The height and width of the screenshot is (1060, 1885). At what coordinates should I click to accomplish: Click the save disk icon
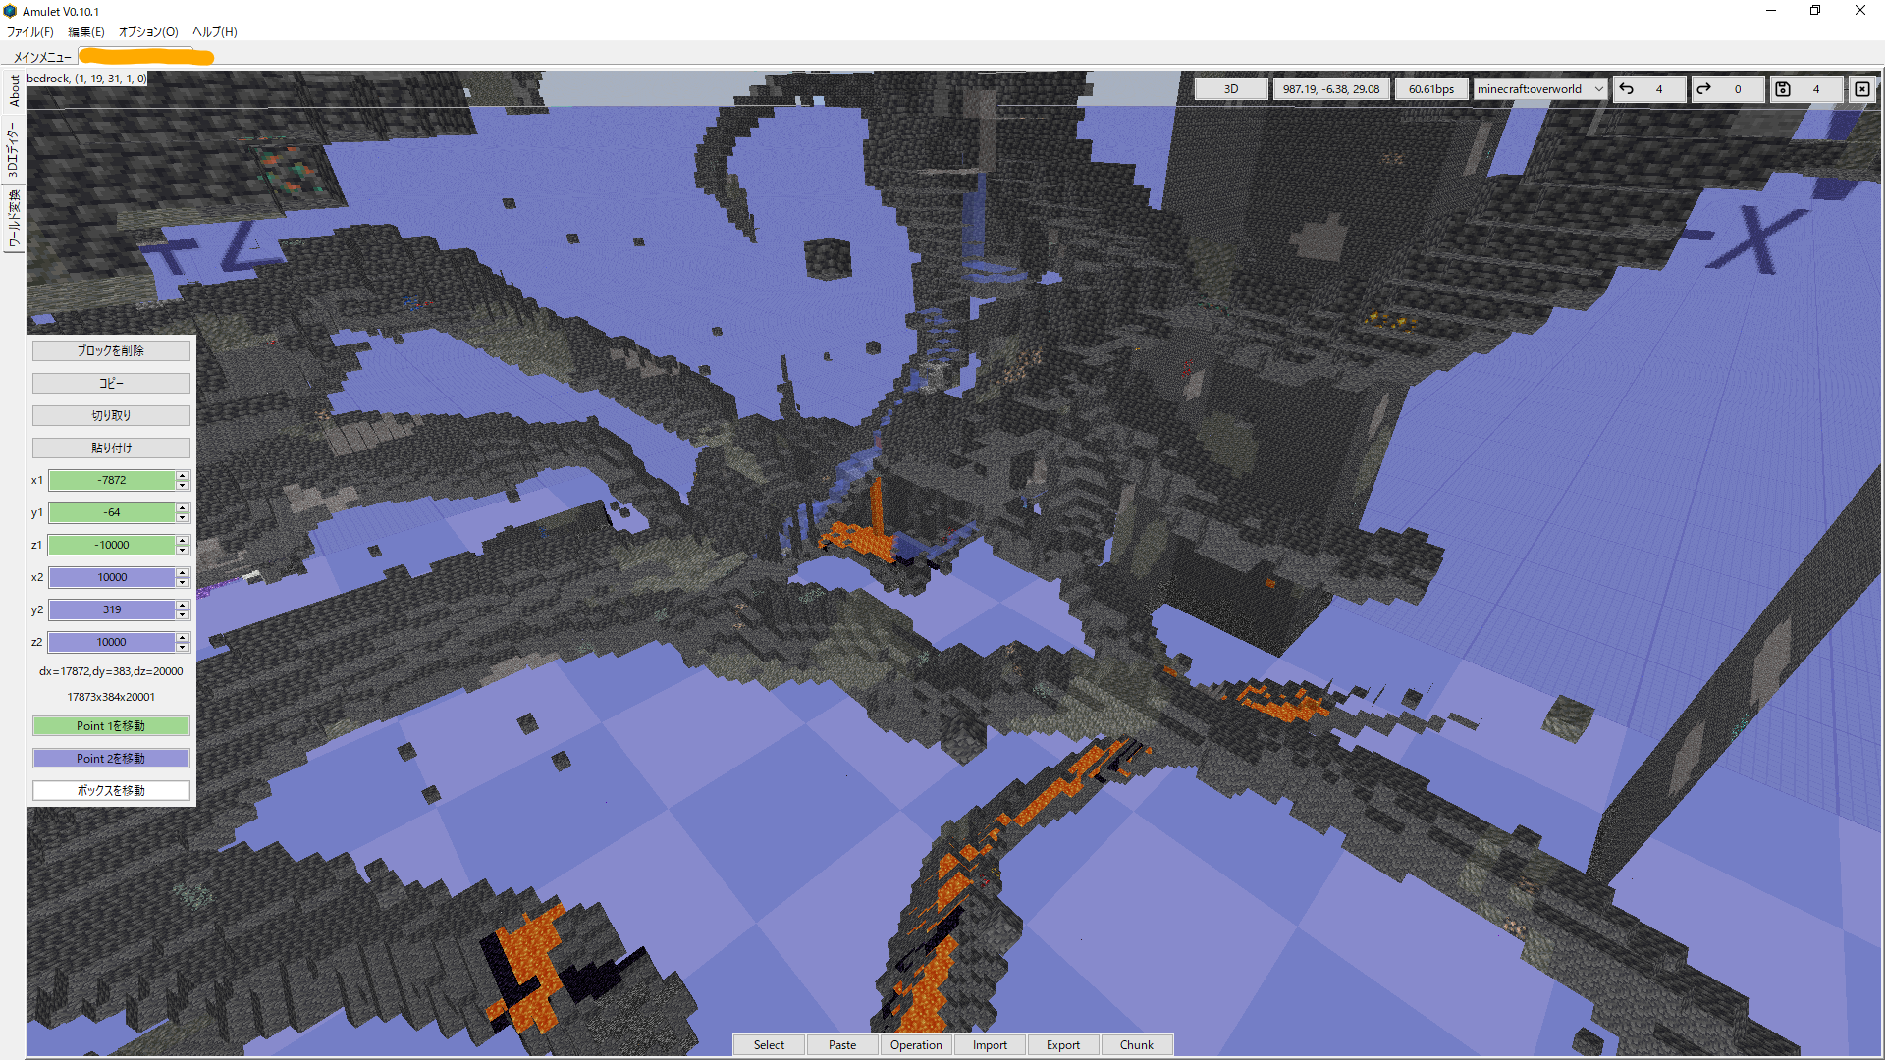[x=1783, y=89]
